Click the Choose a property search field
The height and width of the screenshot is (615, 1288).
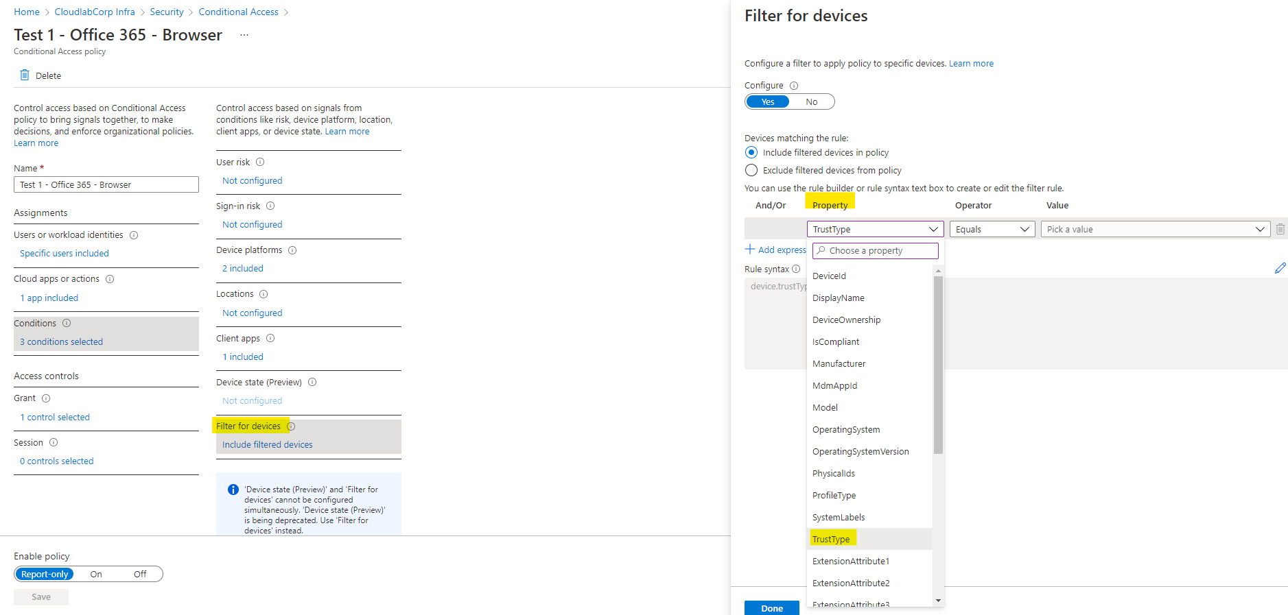(876, 250)
